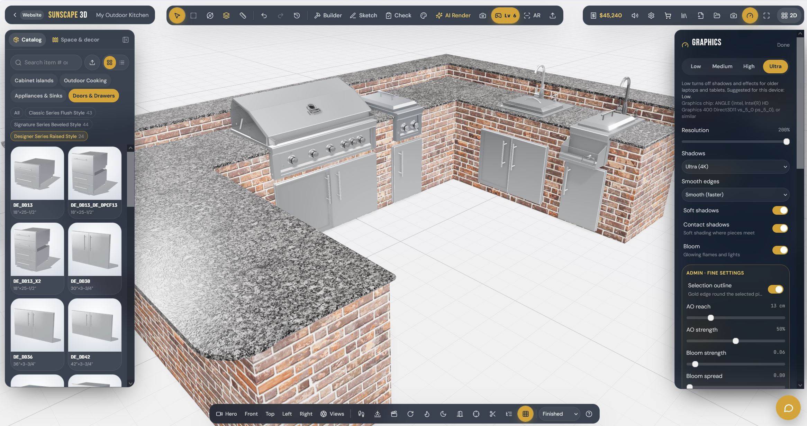Click the catalog search field
This screenshot has height=426, width=807.
46,63
